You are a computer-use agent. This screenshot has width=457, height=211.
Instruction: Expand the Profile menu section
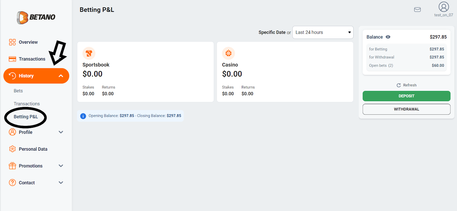[x=61, y=132]
